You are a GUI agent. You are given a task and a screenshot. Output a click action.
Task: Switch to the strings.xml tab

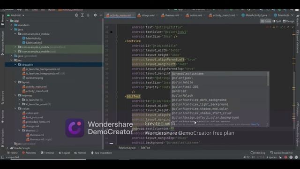(x=148, y=15)
